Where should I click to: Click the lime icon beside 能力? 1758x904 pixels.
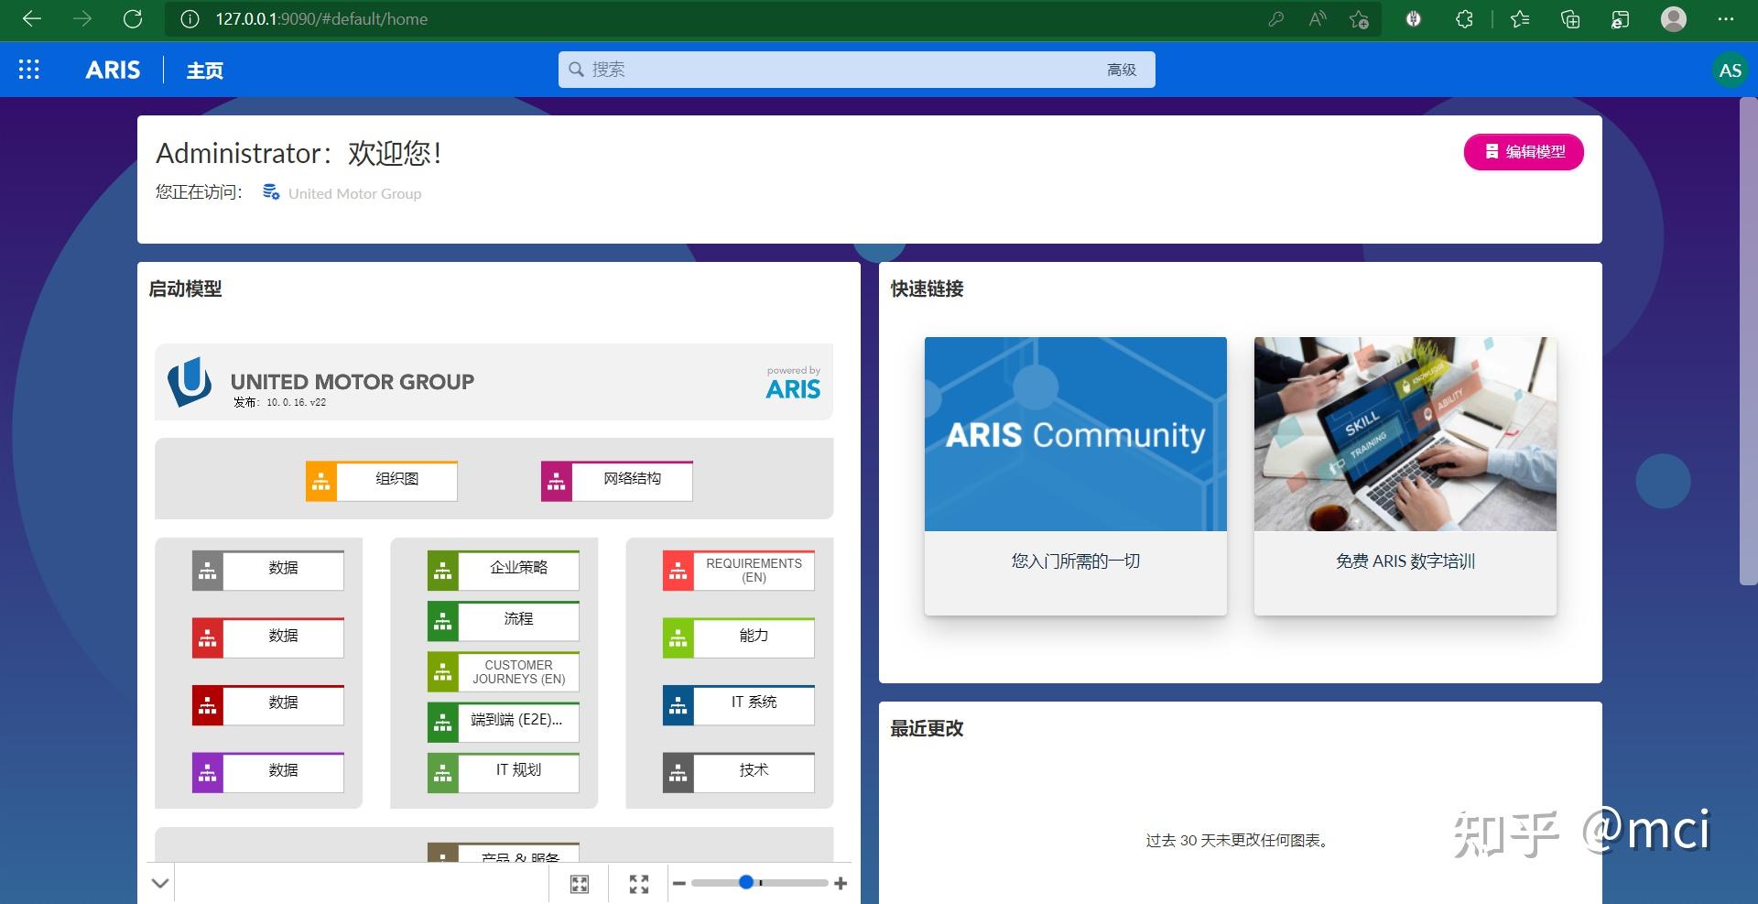(x=678, y=638)
